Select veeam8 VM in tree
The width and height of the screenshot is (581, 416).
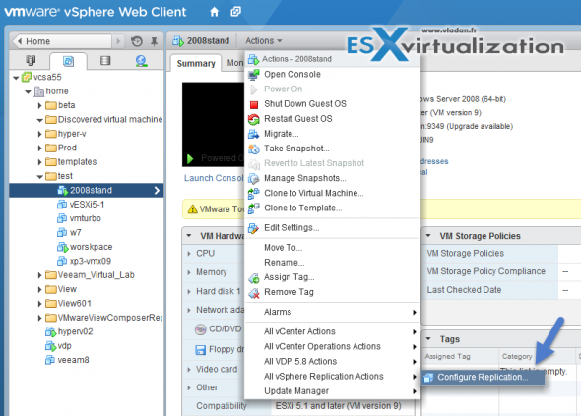tap(73, 360)
